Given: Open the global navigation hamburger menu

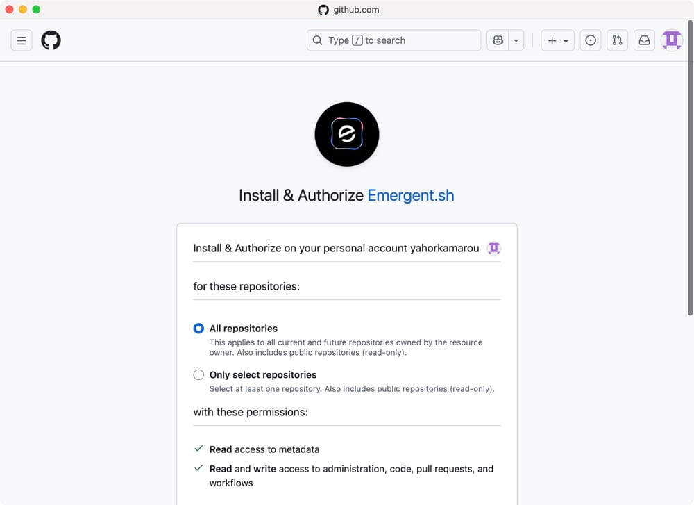Looking at the screenshot, I should coord(21,40).
